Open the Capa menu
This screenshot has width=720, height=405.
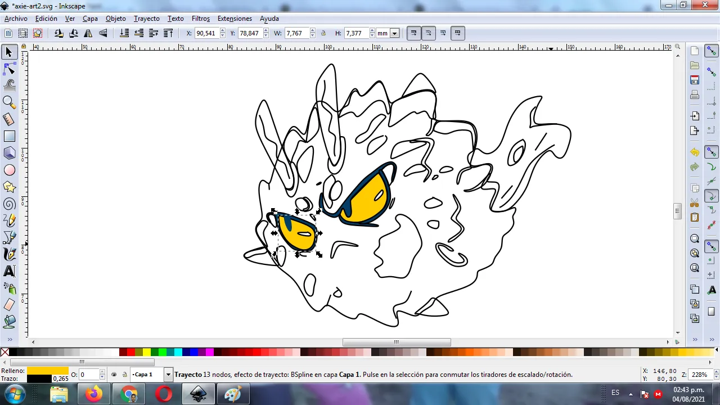[x=90, y=19]
